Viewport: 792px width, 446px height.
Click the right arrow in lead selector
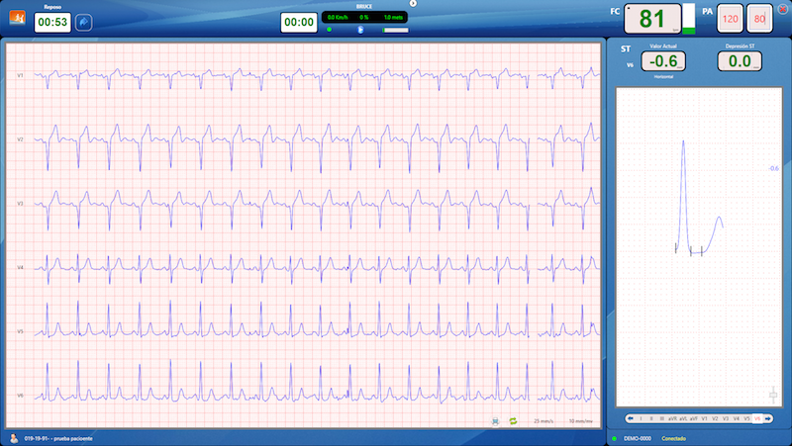pyautogui.click(x=768, y=419)
